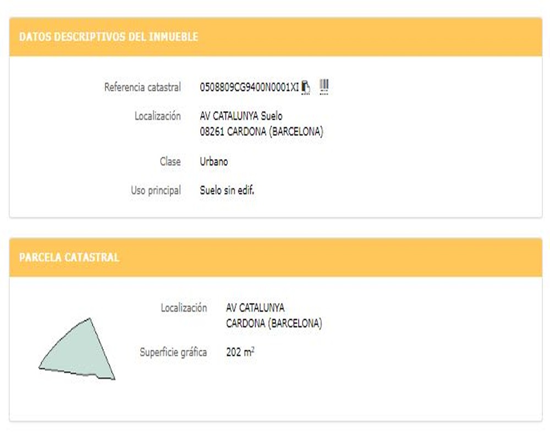Click the '202 m²' surface value
The height and width of the screenshot is (440, 550).
point(240,352)
